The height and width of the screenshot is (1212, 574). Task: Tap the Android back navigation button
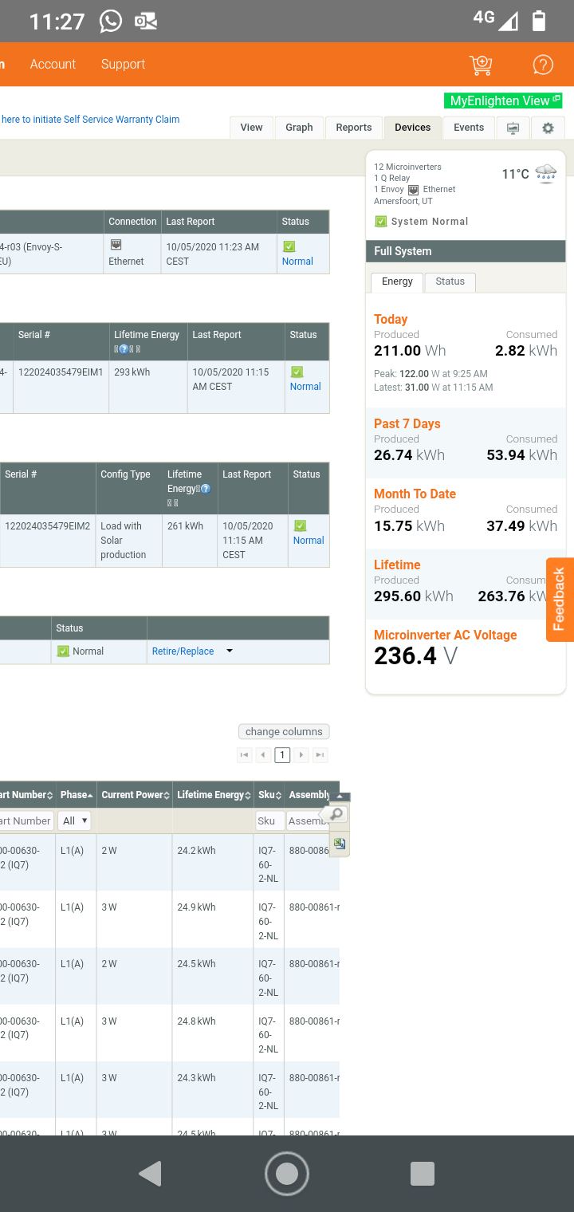[151, 1174]
